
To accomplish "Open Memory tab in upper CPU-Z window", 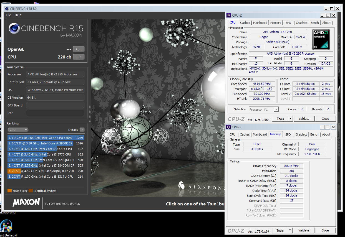I will click(x=276, y=23).
